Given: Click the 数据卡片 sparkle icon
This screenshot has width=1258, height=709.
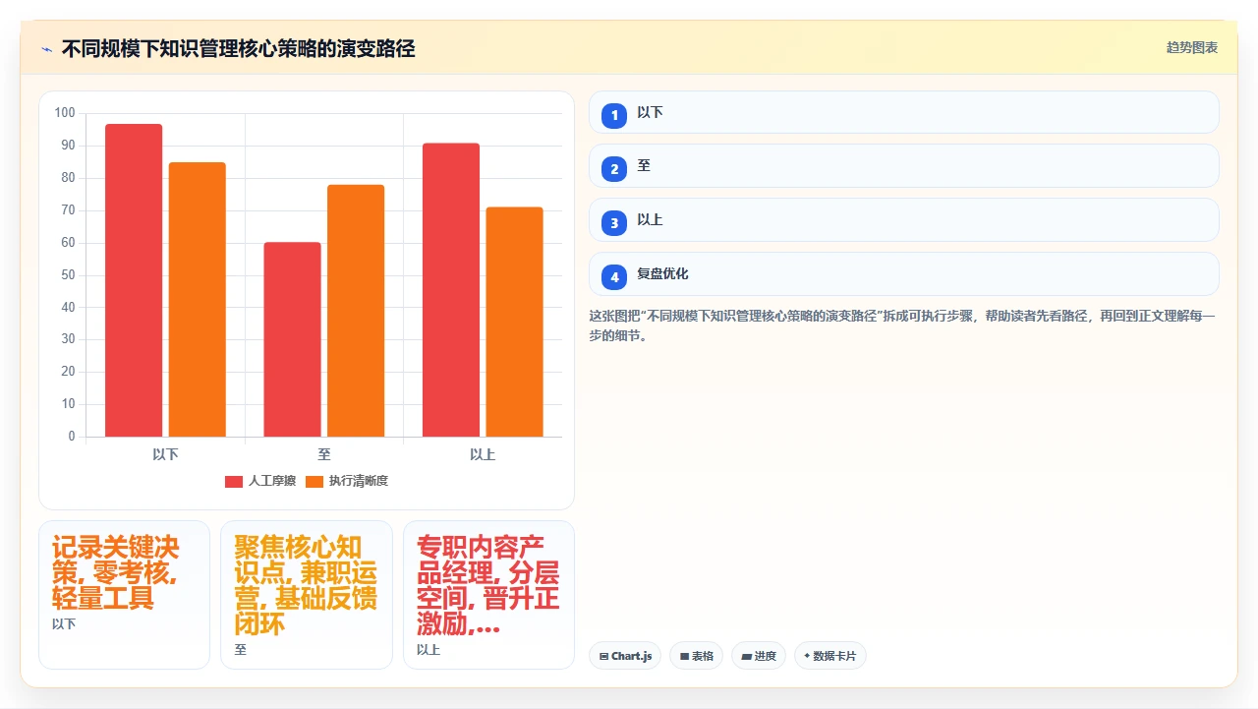Looking at the screenshot, I should (x=808, y=656).
